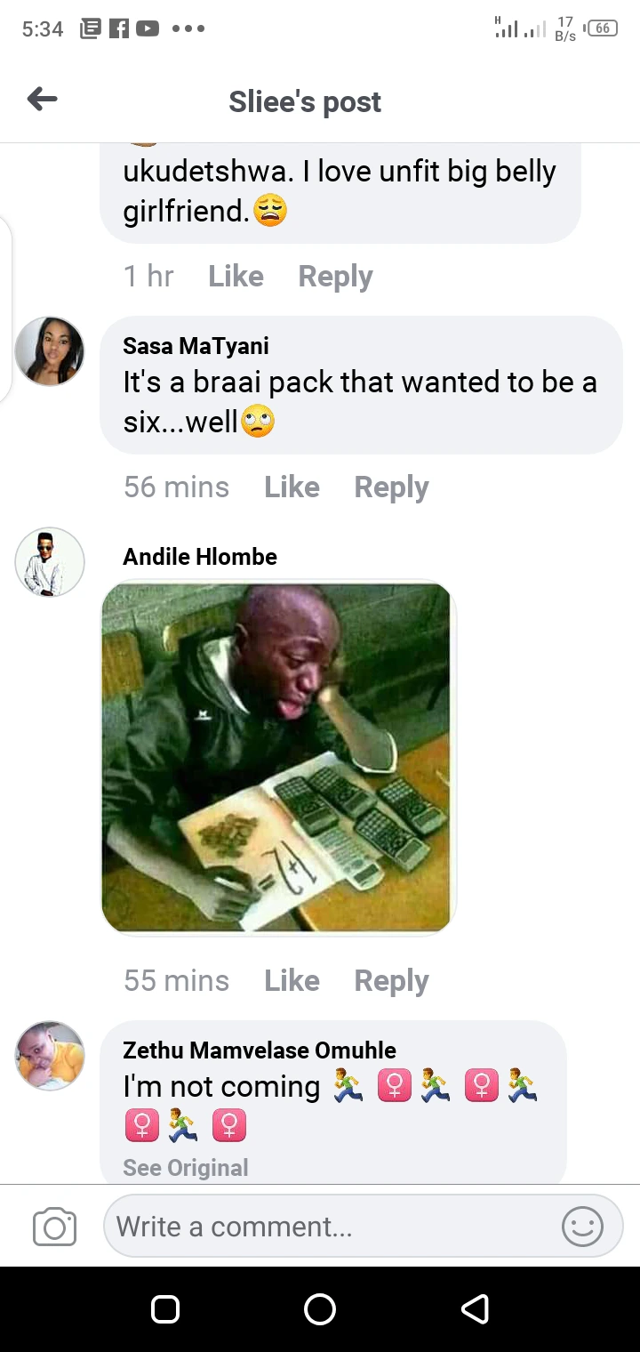Open the calculators meme image
This screenshot has width=640, height=1352.
pyautogui.click(x=277, y=757)
